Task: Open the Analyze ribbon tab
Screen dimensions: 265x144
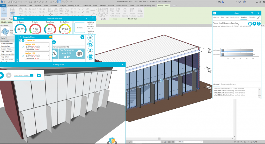Action: pos(63,6)
